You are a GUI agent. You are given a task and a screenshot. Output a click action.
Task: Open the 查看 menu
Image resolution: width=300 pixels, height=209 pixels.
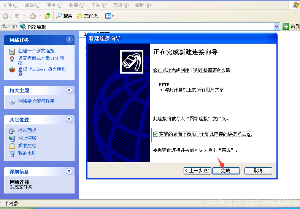(55, 5)
